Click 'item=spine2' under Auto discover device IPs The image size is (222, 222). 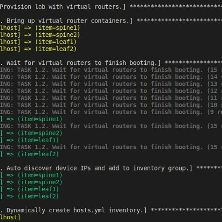[x=31, y=182]
